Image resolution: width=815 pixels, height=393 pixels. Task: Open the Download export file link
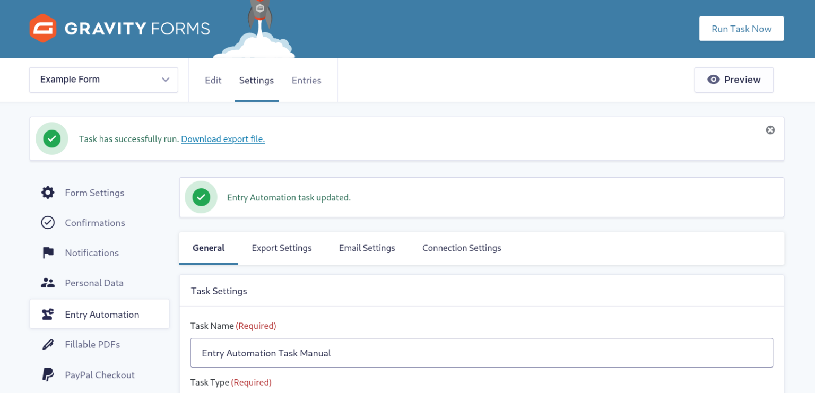(x=223, y=139)
